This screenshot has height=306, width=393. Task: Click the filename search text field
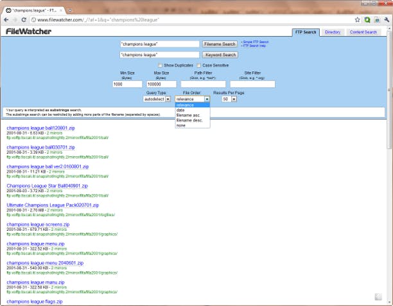tap(160, 44)
